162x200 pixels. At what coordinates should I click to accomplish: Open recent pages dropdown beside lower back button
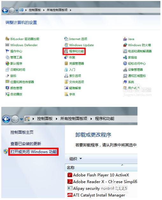[x=22, y=119]
